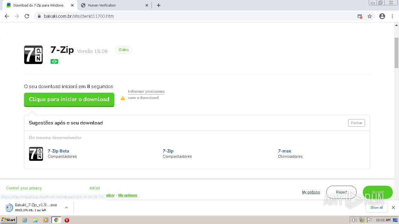Image resolution: width=399 pixels, height=224 pixels.
Task: Click the padlock icon in address bar
Action: click(39, 16)
